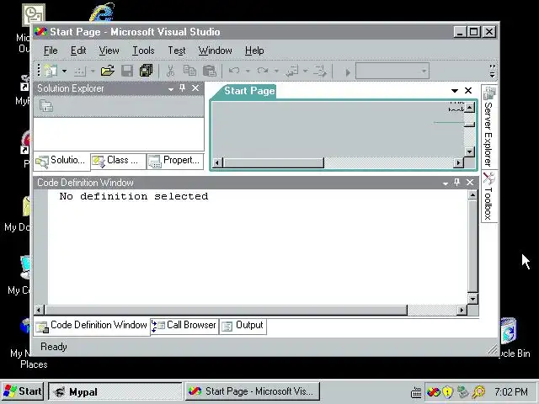Viewport: 539px width, 404px height.
Task: Open the Test menu
Action: (177, 50)
